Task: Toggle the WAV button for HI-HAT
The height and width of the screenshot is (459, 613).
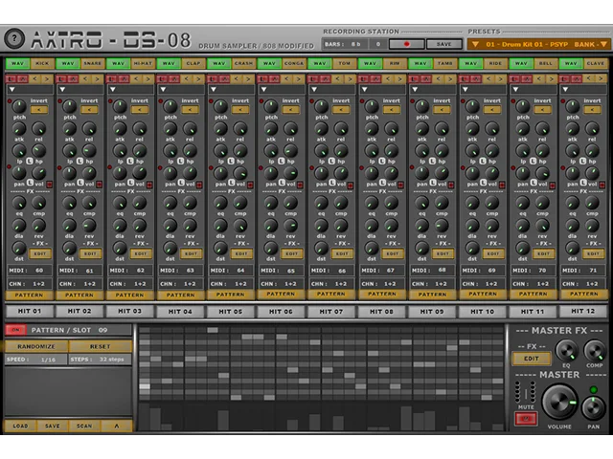Action: click(119, 63)
